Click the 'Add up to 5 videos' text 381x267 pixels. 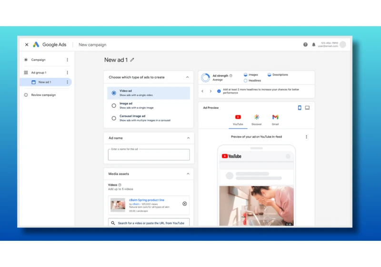120,189
